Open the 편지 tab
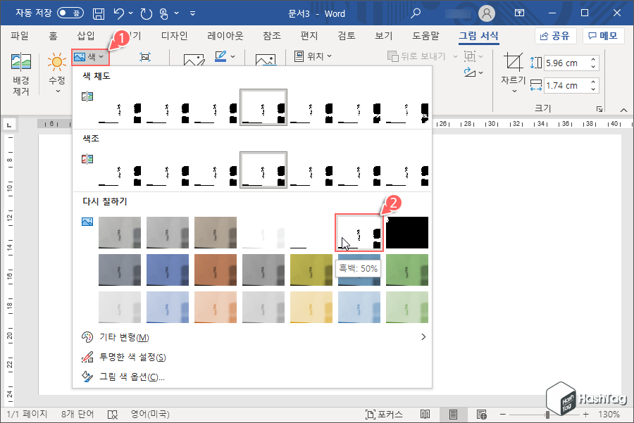 coord(309,36)
